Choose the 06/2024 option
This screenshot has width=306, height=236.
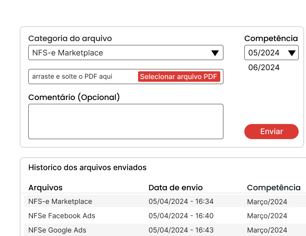tap(264, 67)
